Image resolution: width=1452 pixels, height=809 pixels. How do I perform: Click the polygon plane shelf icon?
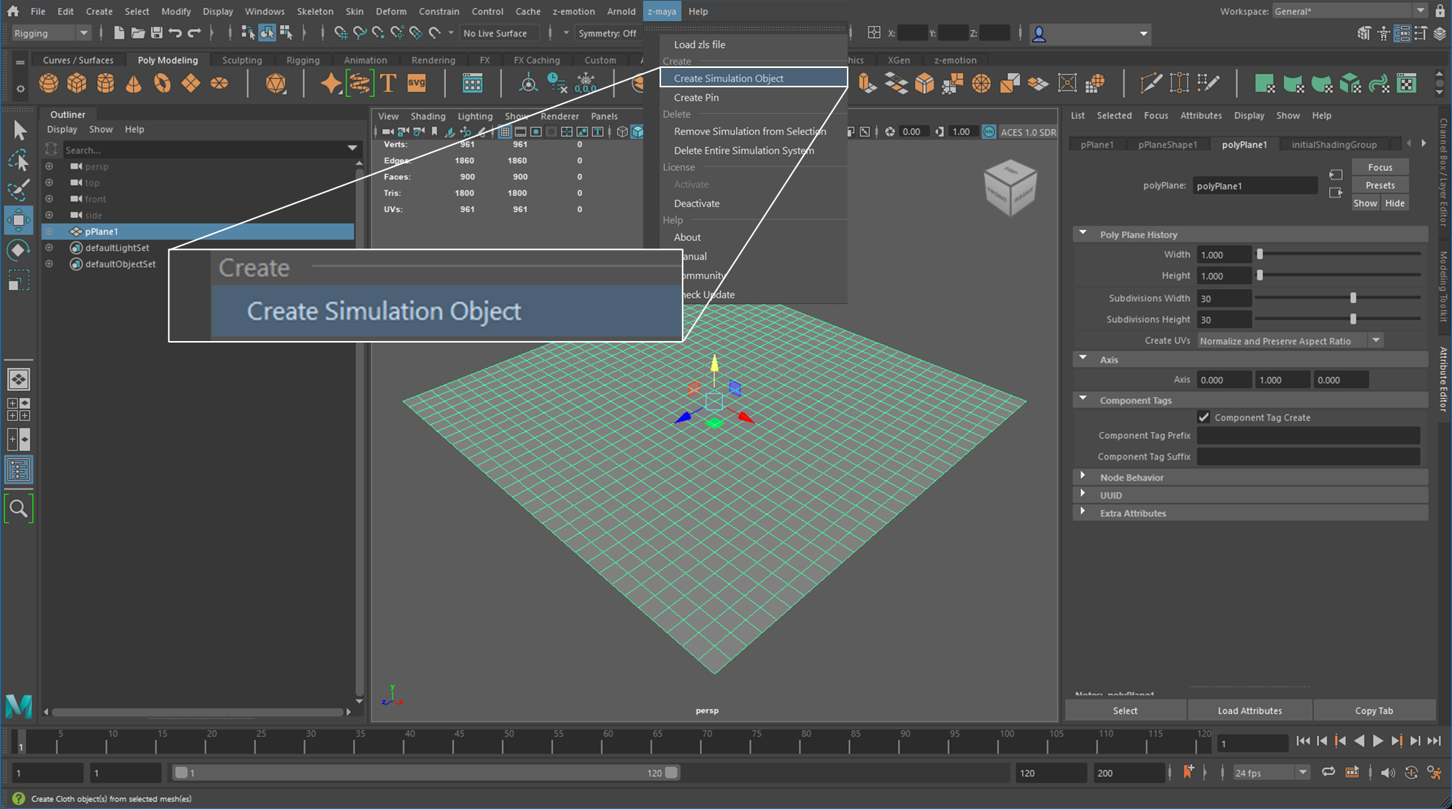click(x=190, y=84)
